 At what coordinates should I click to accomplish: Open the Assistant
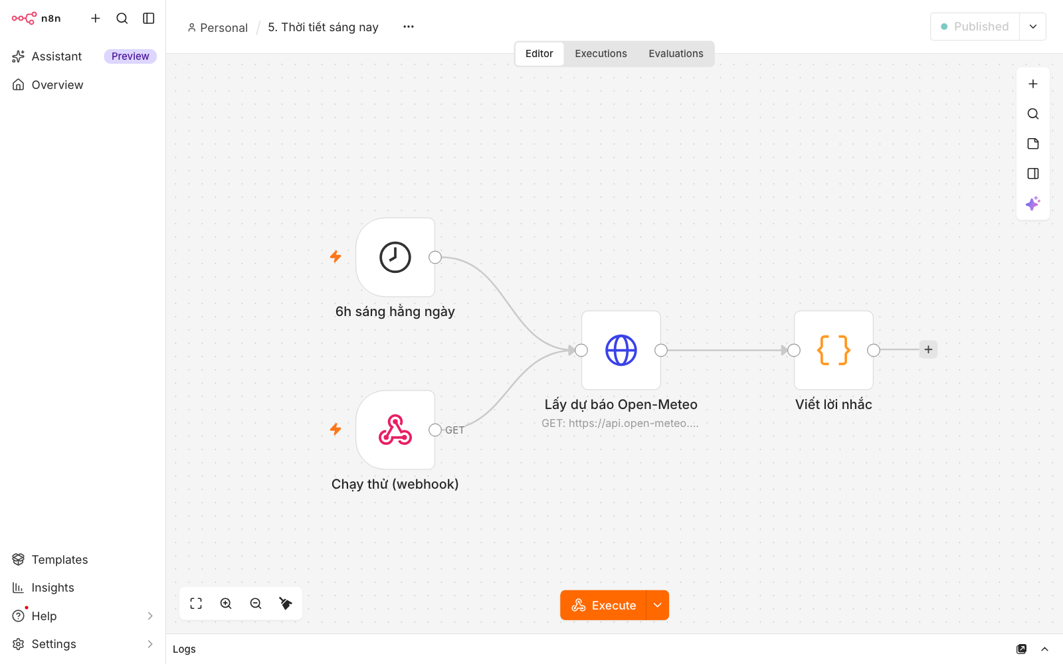pos(56,56)
